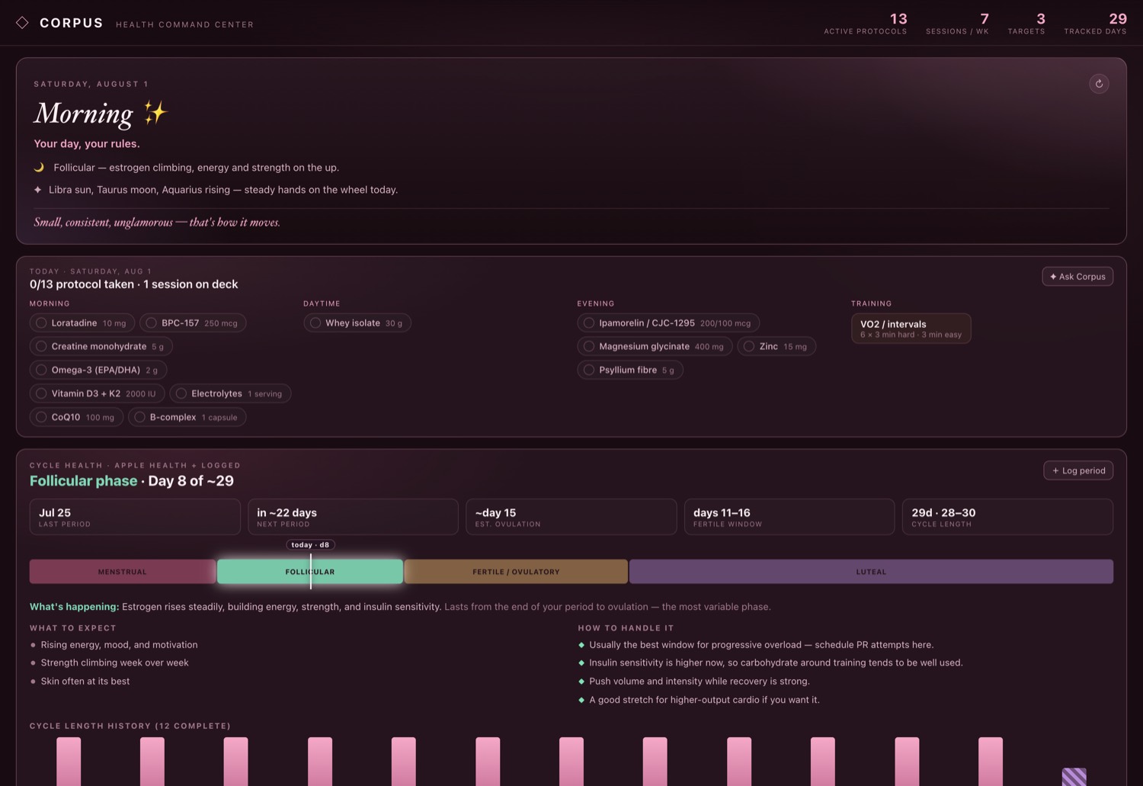The image size is (1143, 786).
Task: Click the star icon before Libra sun
Action: coord(37,189)
